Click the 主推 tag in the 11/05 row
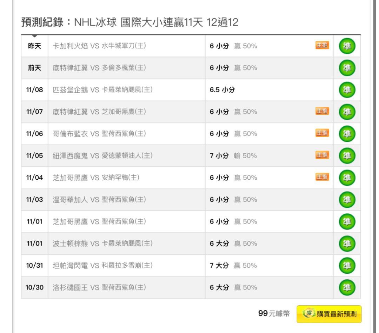Screen dimensions: 379x333 pyautogui.click(x=322, y=155)
